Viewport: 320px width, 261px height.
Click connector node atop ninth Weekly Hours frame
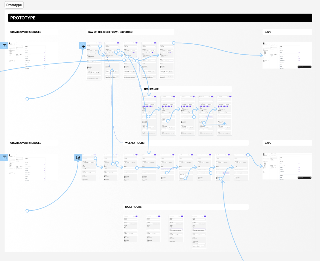coord(248,155)
